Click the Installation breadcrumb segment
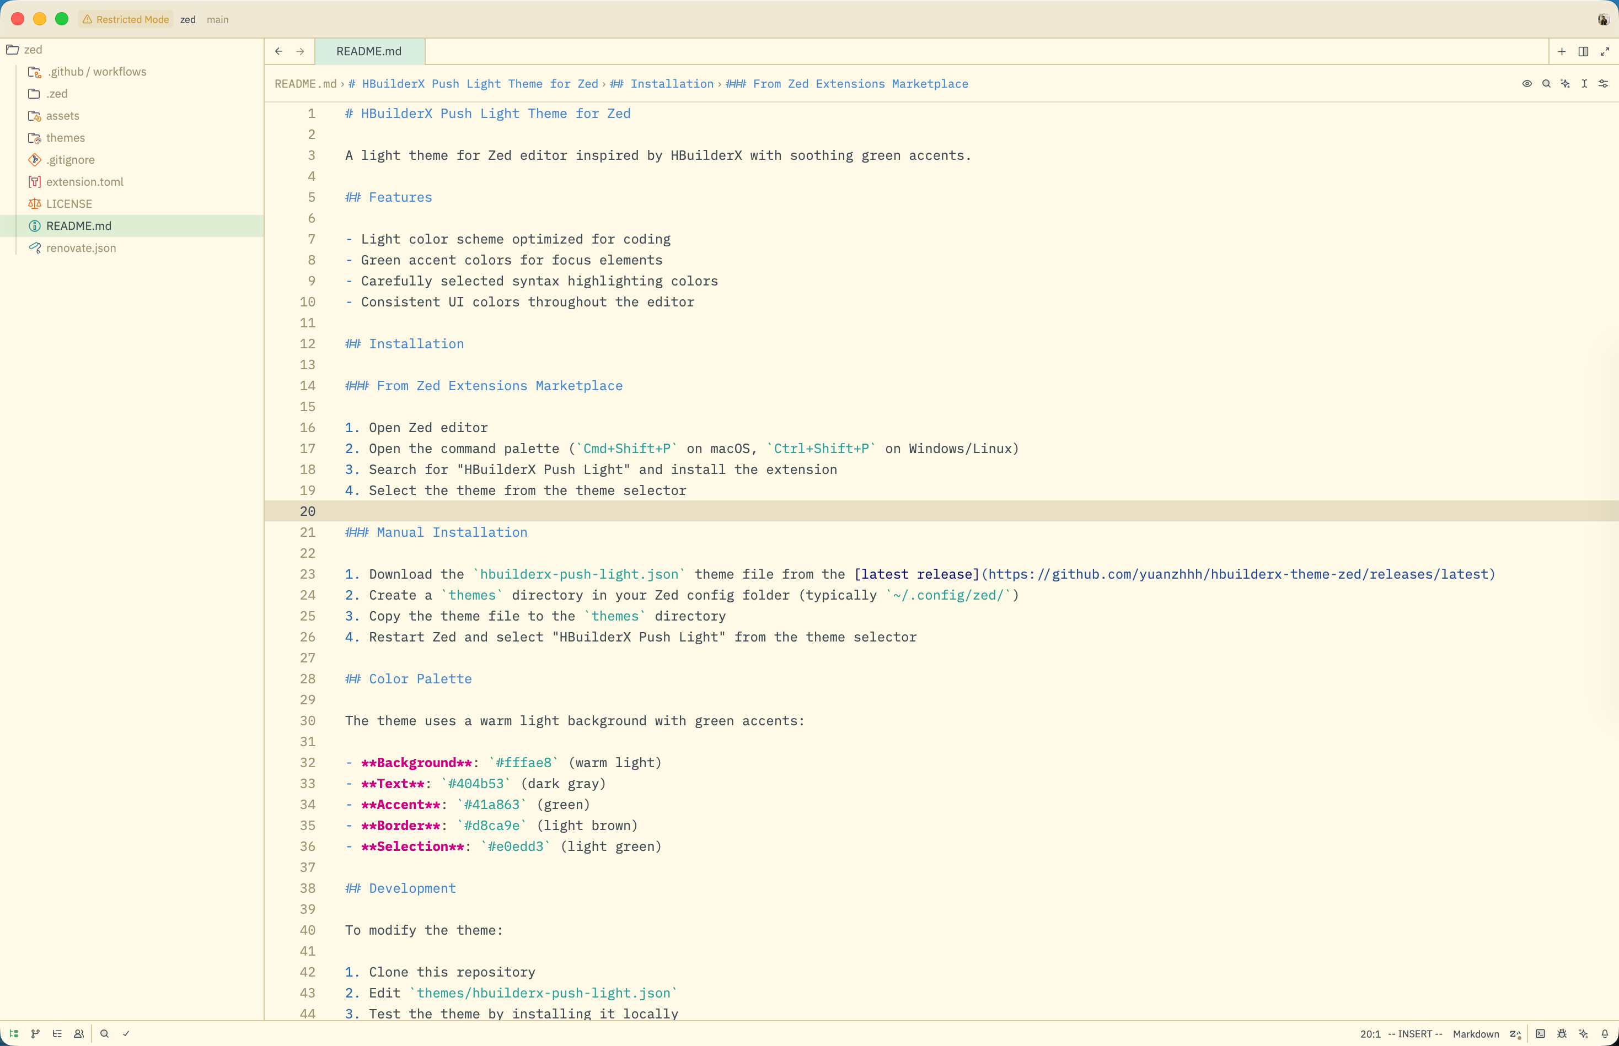The width and height of the screenshot is (1619, 1046). (x=662, y=84)
